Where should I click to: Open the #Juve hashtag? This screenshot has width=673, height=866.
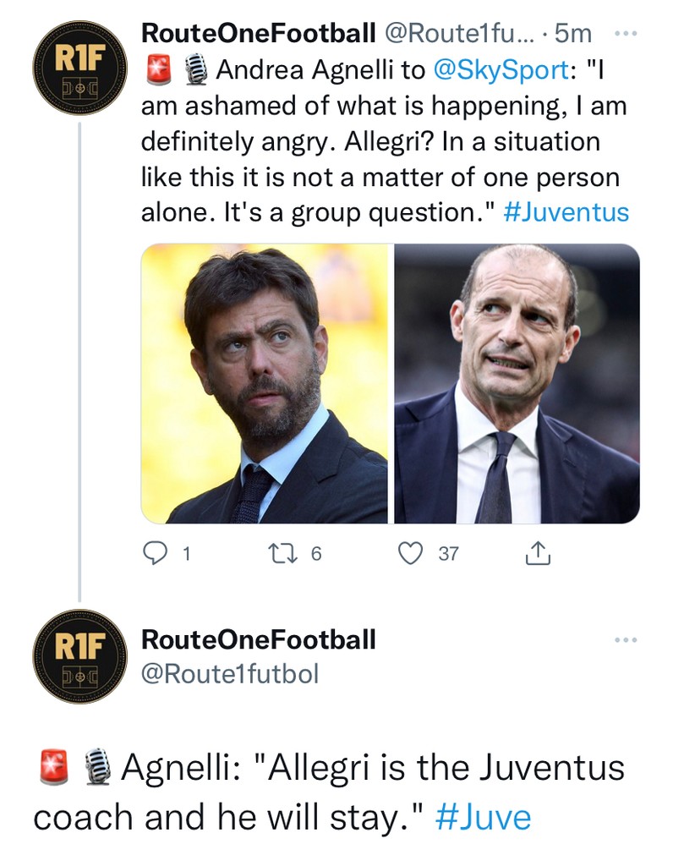484,818
